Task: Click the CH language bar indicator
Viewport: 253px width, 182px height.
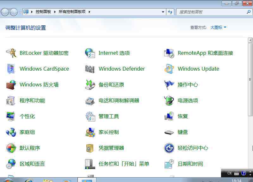Action: pyautogui.click(x=230, y=173)
